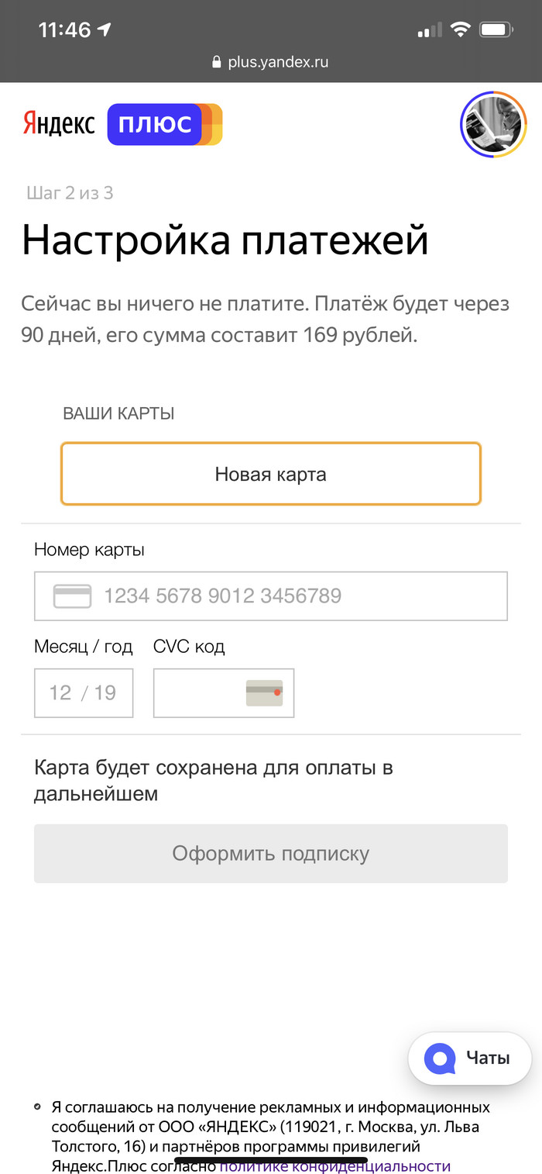Screen dimensions: 542x1174
Task: Tap the CVC card hint icon
Action: [x=264, y=692]
